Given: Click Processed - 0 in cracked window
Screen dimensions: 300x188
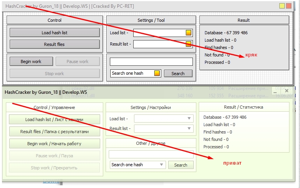Looking at the screenshot, I should 217,62.
